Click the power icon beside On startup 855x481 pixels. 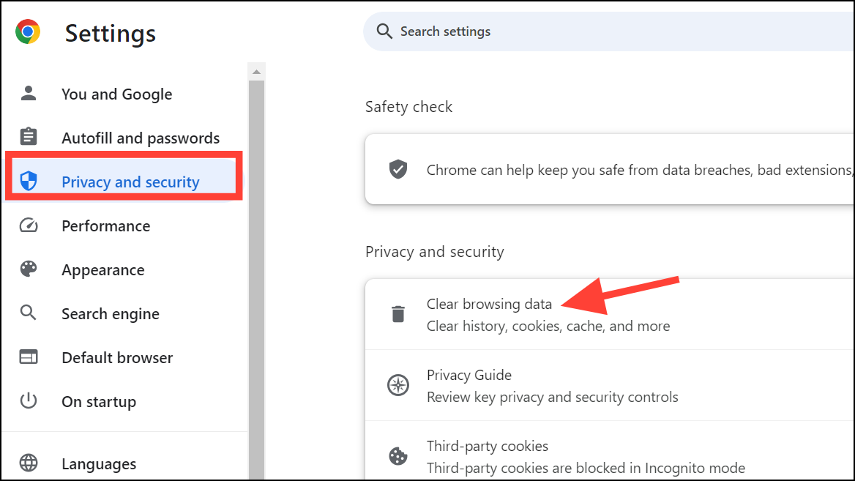(x=28, y=401)
